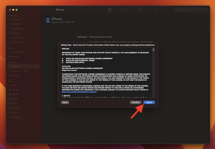Decline the software license agreement
The image size is (215, 149).
click(135, 102)
